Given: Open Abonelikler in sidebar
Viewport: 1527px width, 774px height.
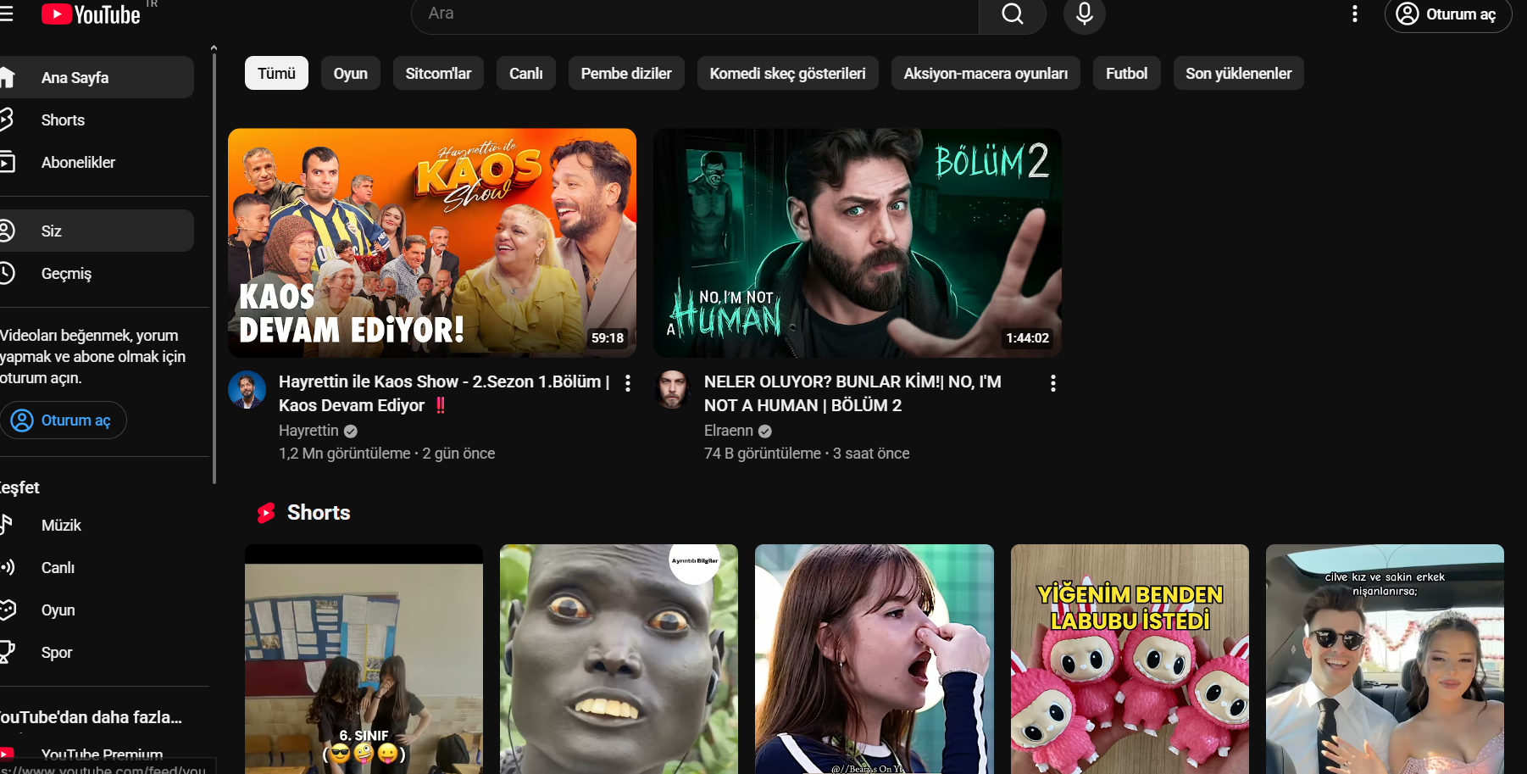Looking at the screenshot, I should click(97, 162).
